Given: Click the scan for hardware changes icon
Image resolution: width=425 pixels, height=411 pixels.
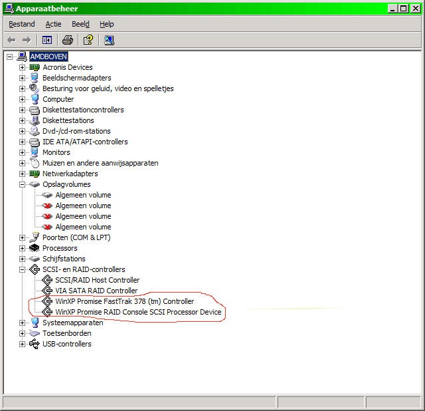Looking at the screenshot, I should [109, 40].
